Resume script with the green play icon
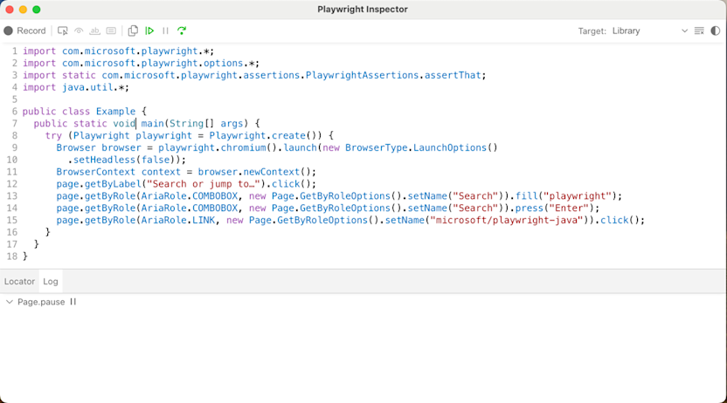This screenshot has height=403, width=727. 149,31
